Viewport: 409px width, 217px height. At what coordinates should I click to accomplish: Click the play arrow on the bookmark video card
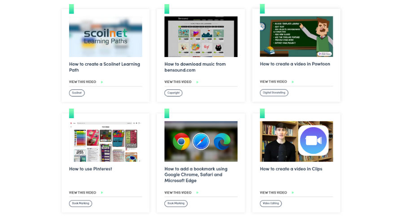(198, 193)
